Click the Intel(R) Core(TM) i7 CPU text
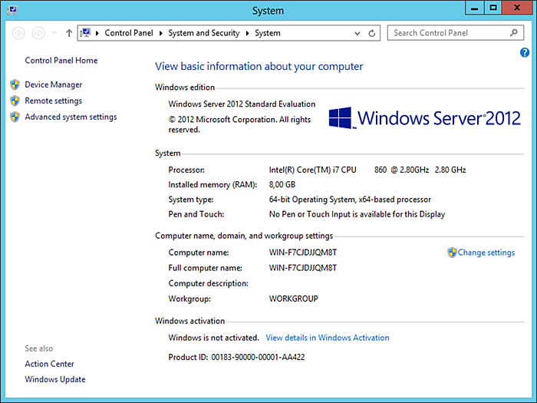Viewport: 537px width, 403px height. click(x=312, y=170)
